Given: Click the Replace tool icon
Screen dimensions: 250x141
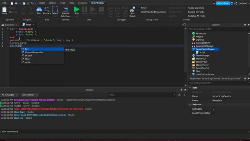Looking at the screenshot, I should [47, 9].
